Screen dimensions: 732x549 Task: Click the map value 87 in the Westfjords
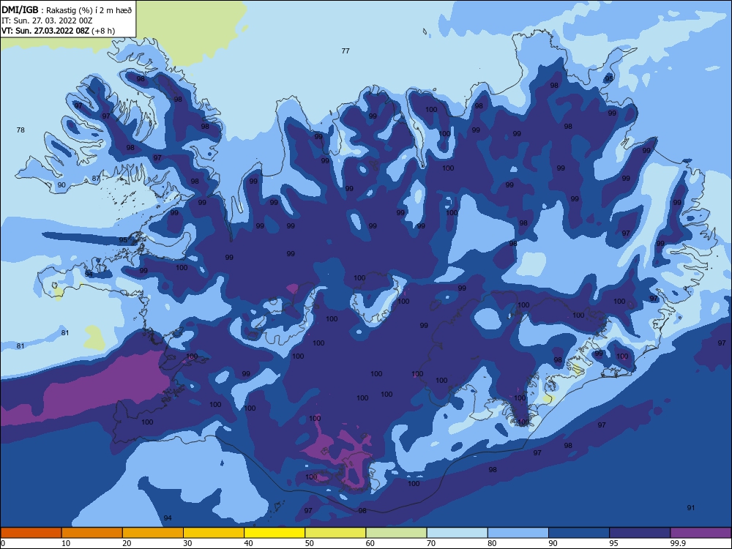pos(96,179)
